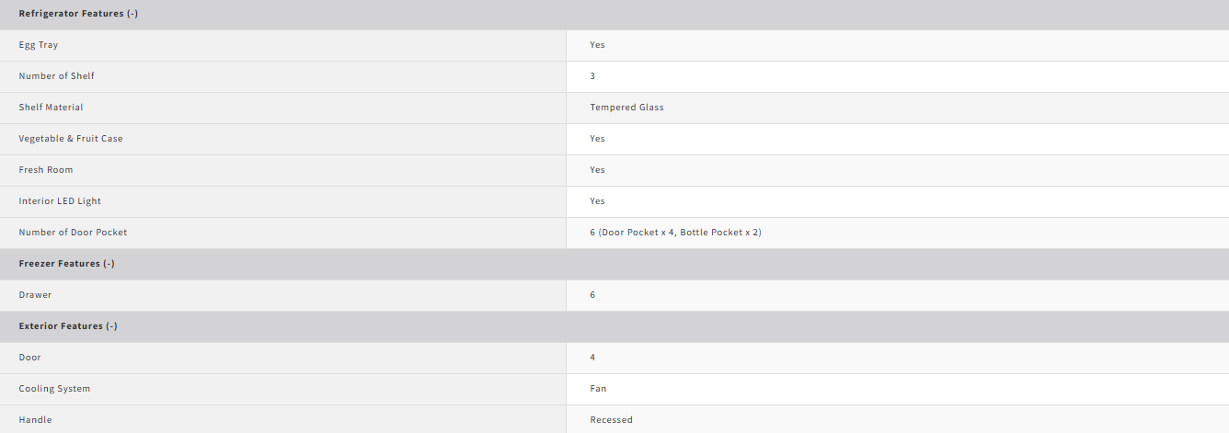
Task: Click the Door row label
Action: (29, 358)
